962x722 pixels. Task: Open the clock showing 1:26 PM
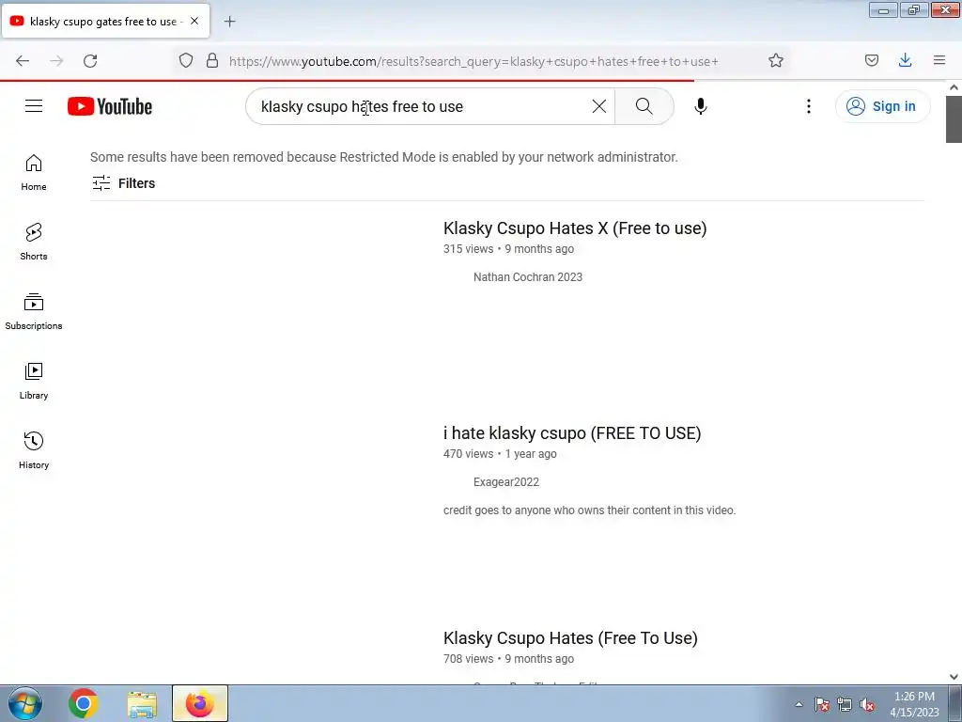(x=914, y=704)
